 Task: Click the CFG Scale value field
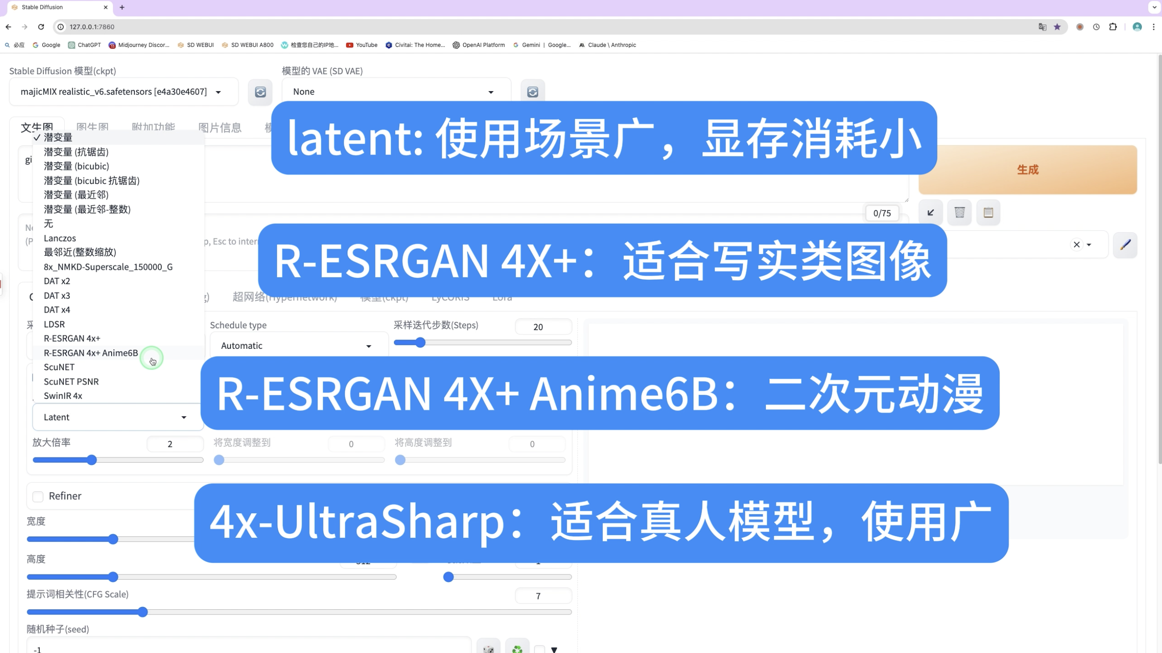tap(543, 596)
